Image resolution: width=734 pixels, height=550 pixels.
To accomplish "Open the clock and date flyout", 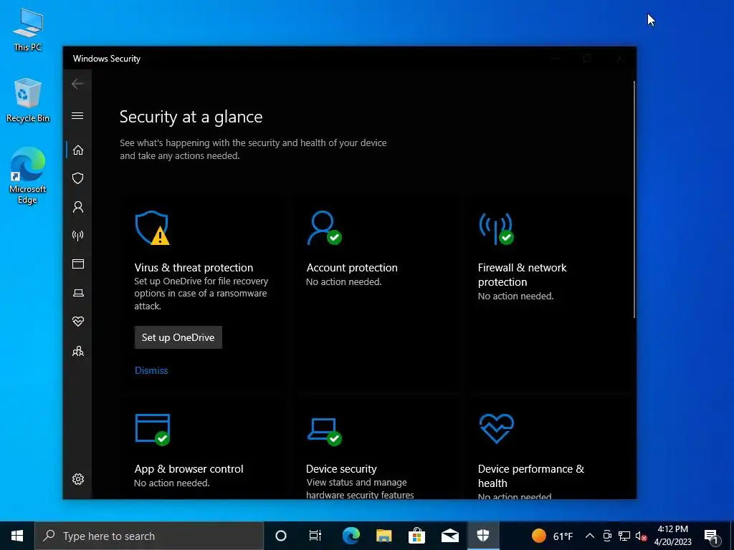I will coord(672,536).
